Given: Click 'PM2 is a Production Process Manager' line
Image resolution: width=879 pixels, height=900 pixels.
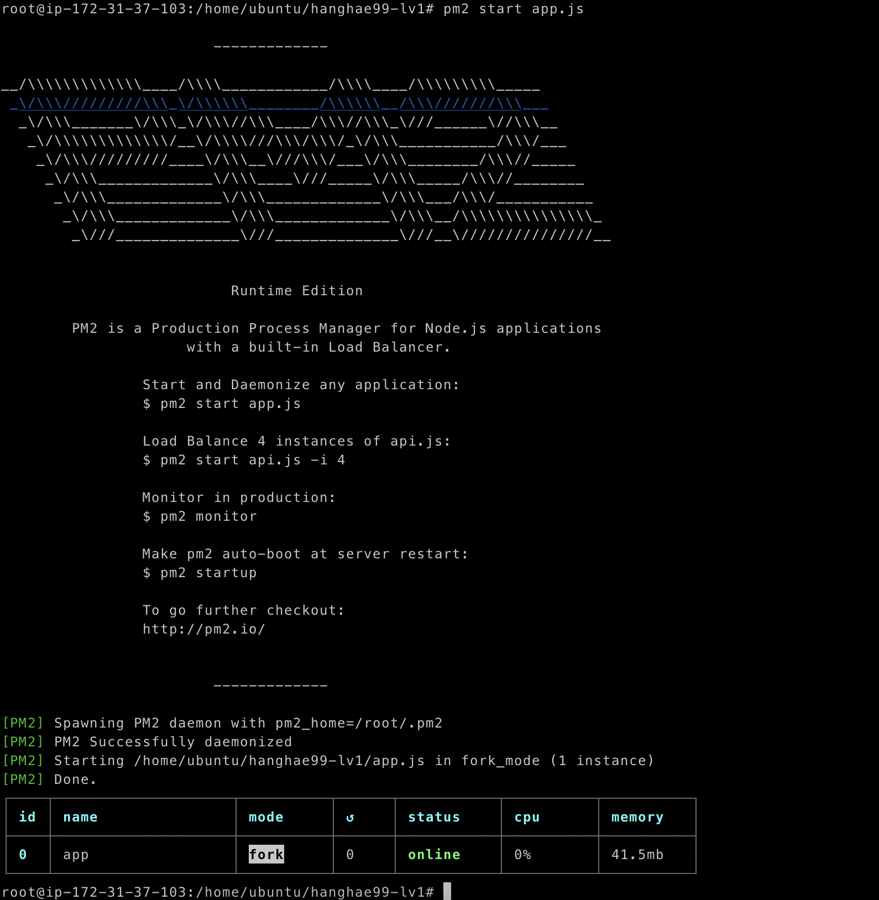Looking at the screenshot, I should 337,328.
